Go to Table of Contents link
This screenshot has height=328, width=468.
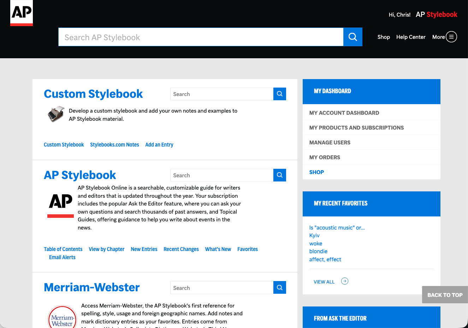tap(63, 249)
